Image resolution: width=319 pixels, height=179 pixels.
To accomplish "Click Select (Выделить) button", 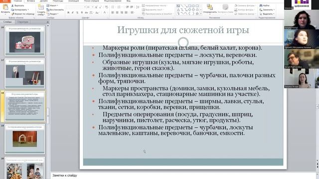I will tap(267, 14).
